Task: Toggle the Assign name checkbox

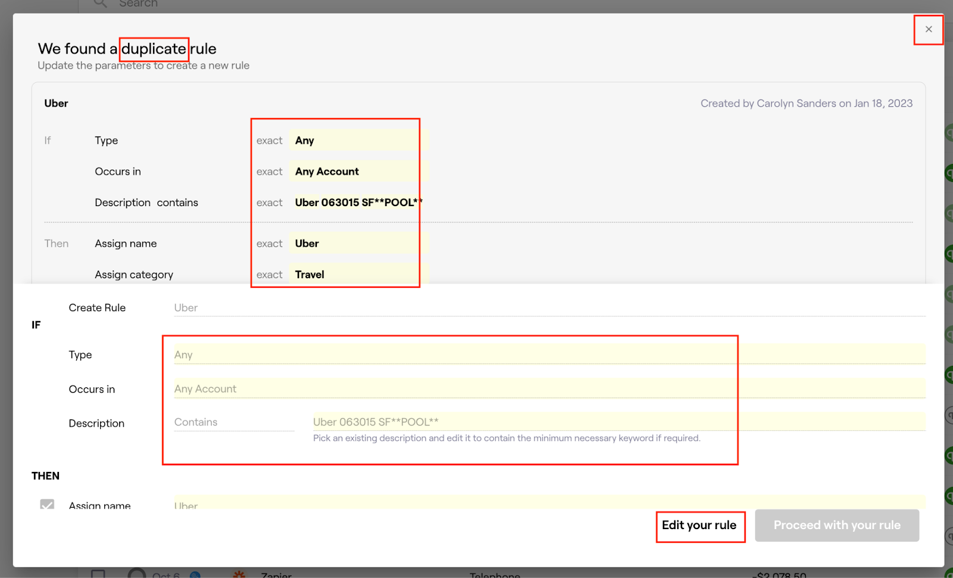Action: (x=47, y=505)
